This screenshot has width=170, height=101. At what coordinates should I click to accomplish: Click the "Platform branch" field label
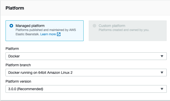pos(18,65)
